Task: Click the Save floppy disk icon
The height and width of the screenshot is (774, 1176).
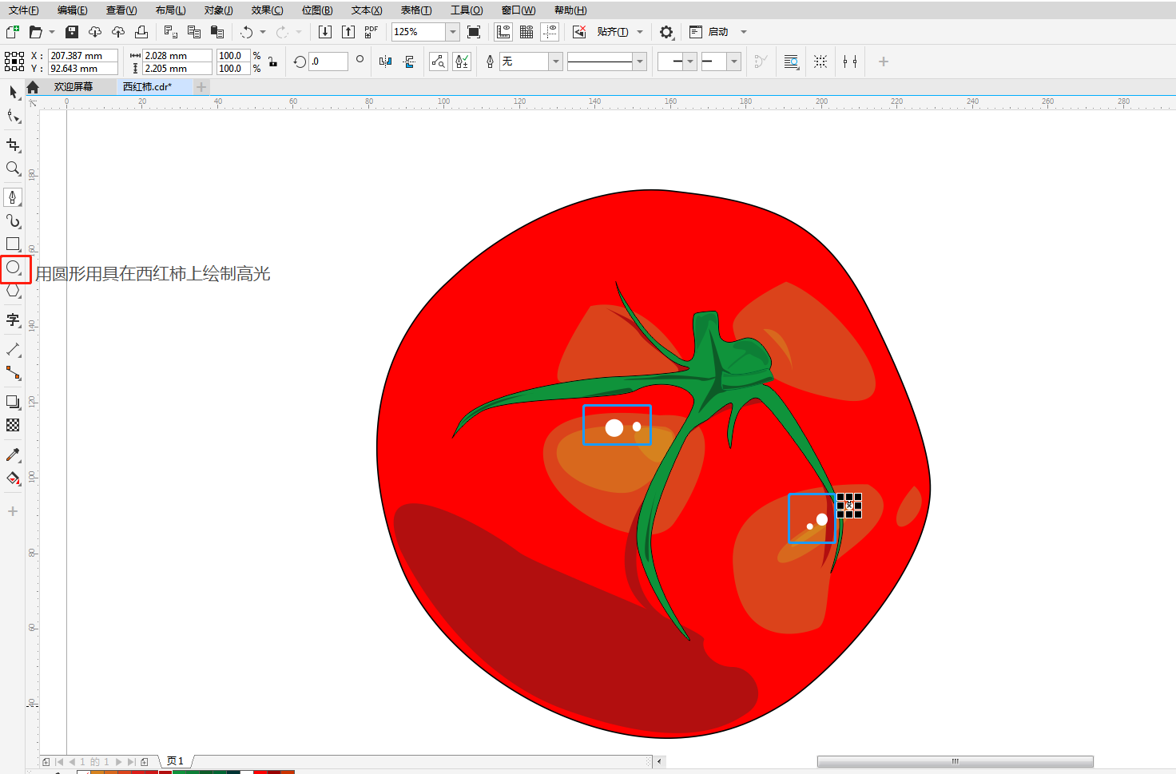Action: (x=72, y=32)
